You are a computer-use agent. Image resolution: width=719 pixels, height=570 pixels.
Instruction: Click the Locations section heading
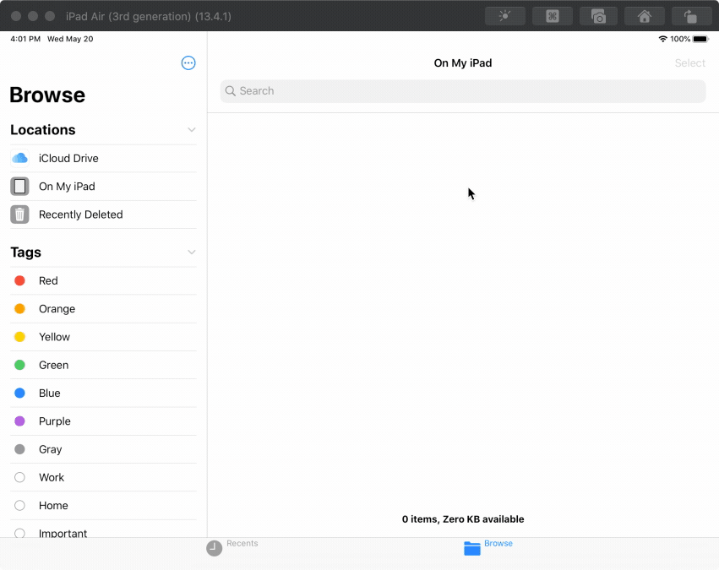42,130
